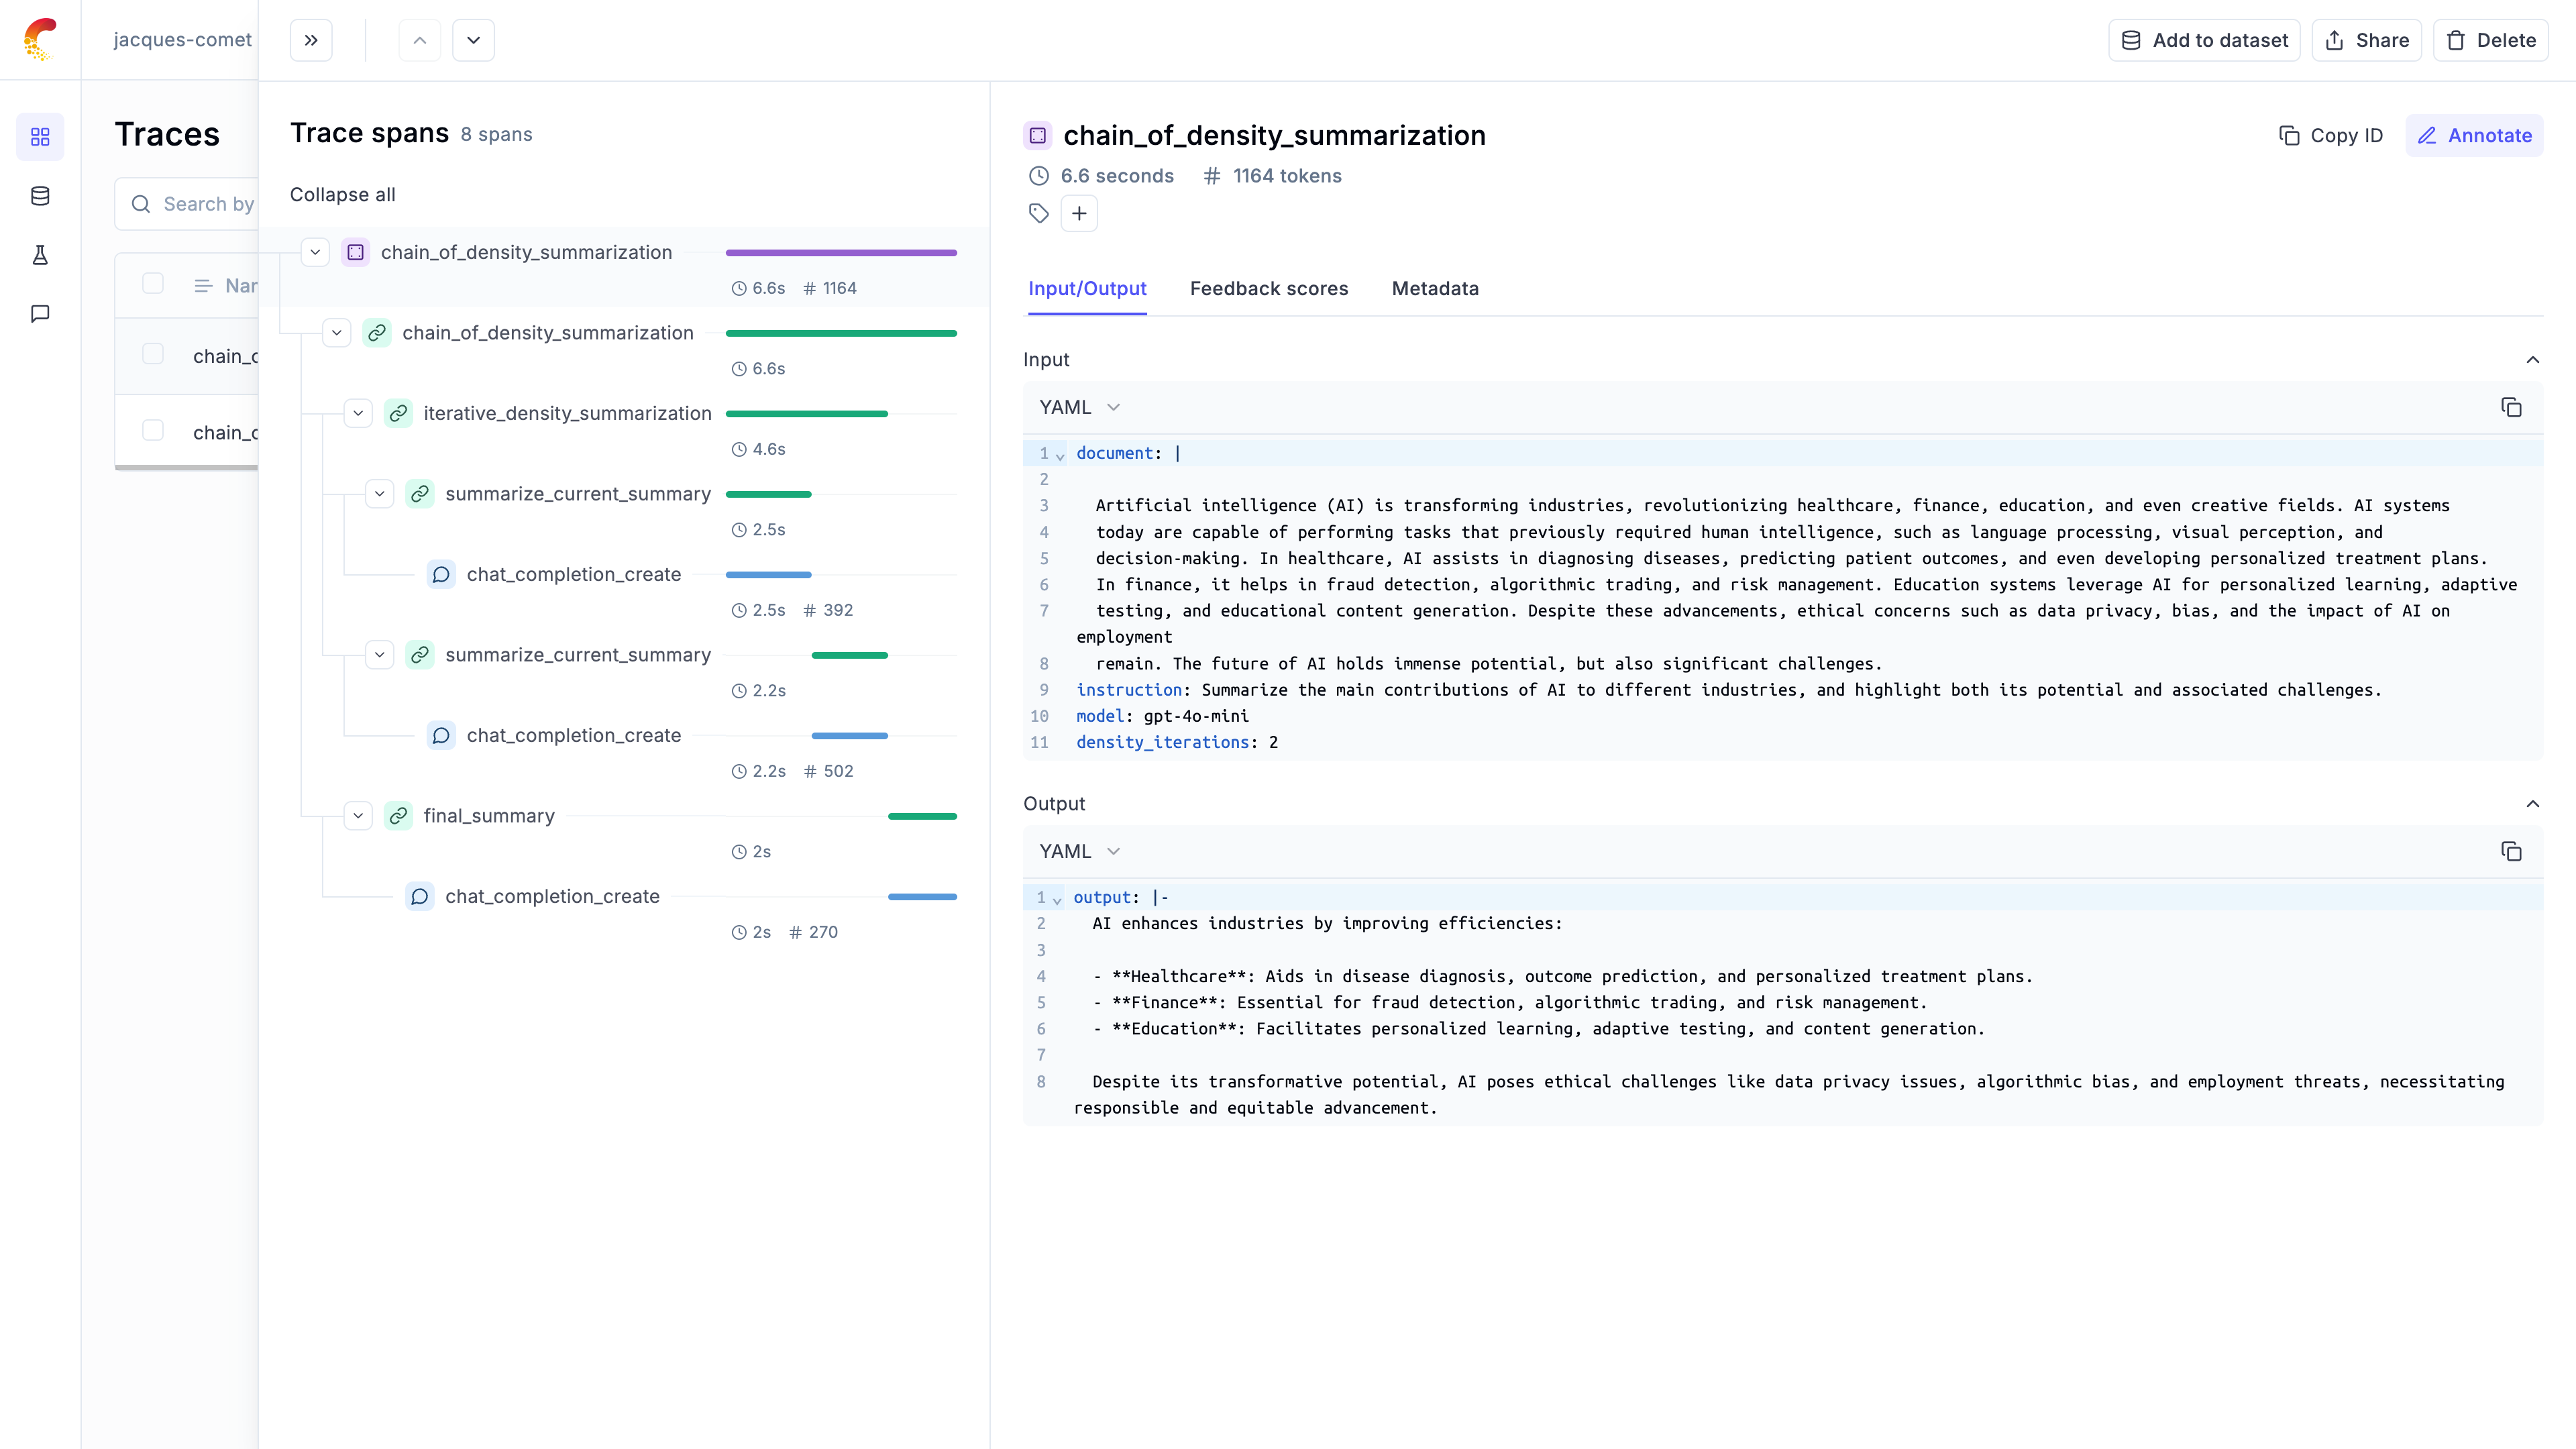Collapse the root chain_of_density_summarization span

point(315,252)
